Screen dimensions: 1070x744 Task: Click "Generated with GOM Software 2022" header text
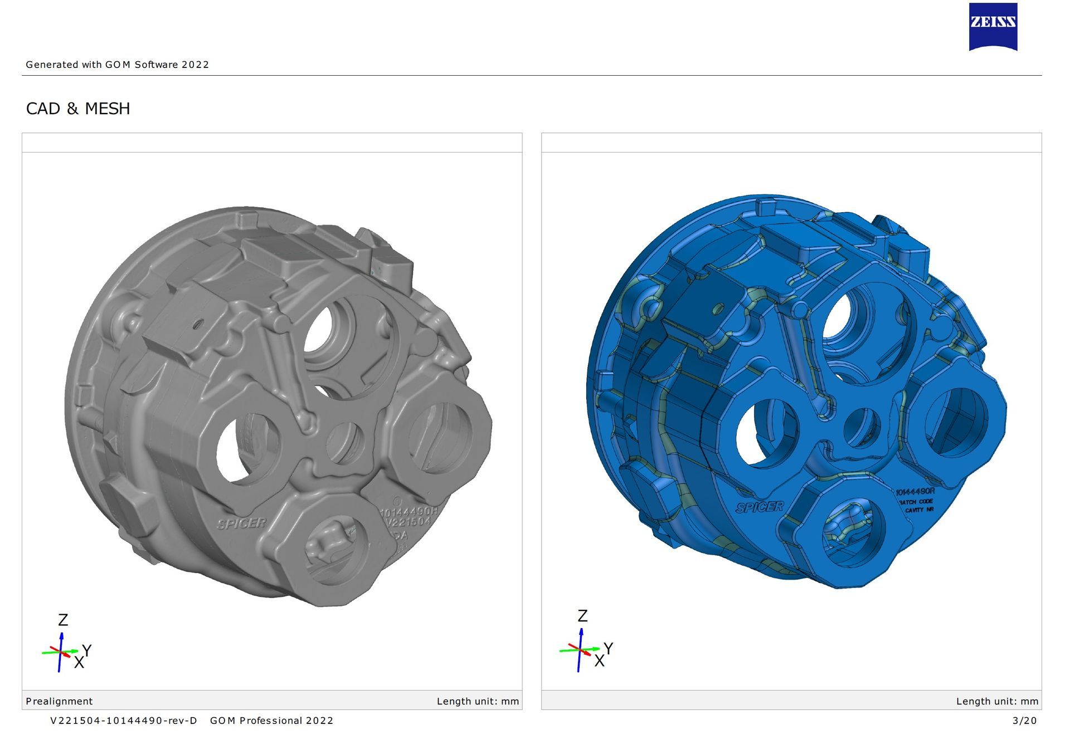coord(118,65)
